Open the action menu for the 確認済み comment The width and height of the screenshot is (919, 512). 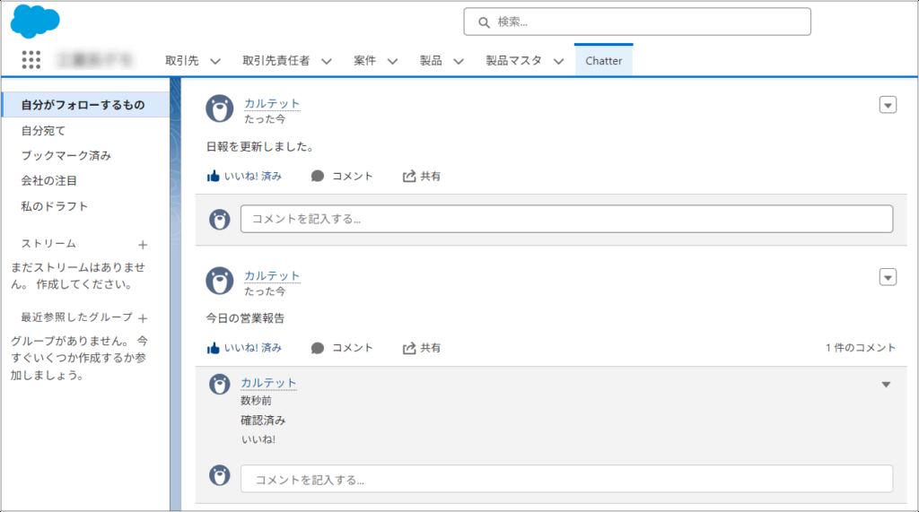[x=886, y=385]
